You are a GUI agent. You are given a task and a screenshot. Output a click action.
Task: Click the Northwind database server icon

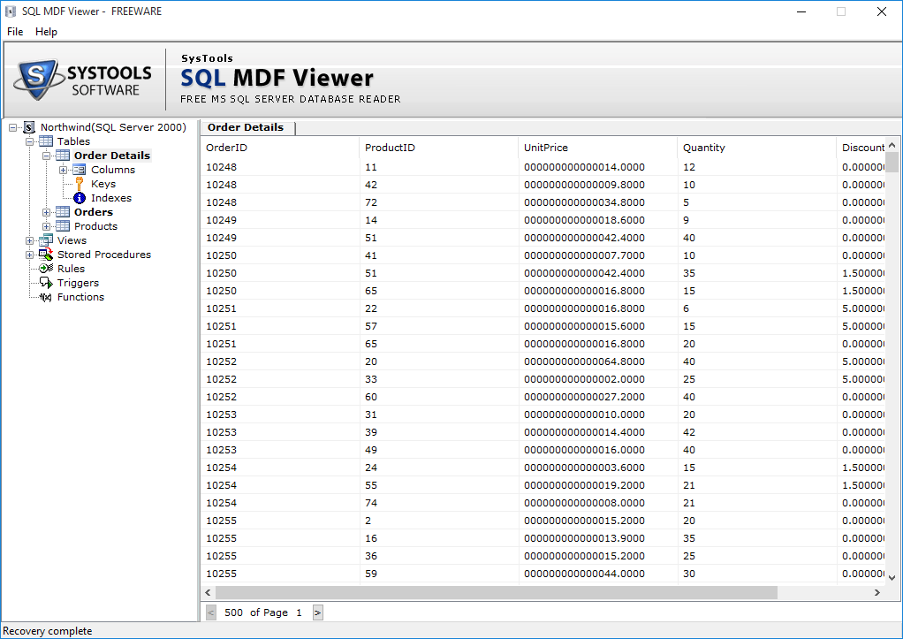(x=29, y=127)
